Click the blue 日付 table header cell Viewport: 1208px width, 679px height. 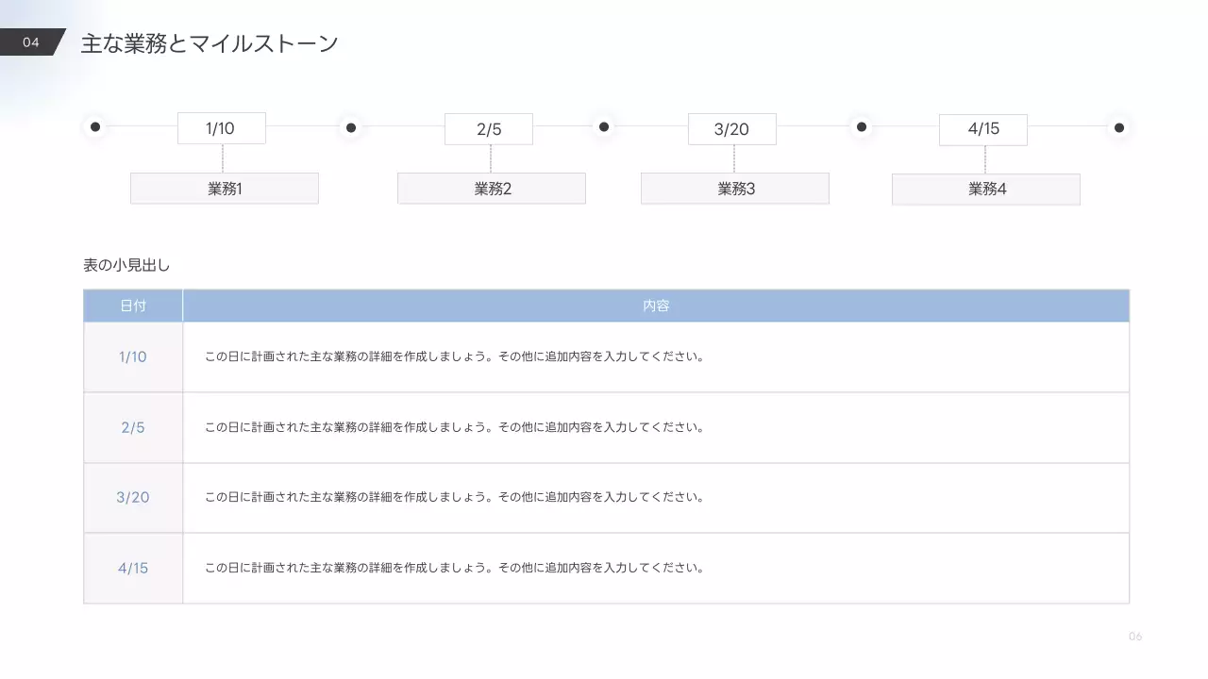click(133, 305)
